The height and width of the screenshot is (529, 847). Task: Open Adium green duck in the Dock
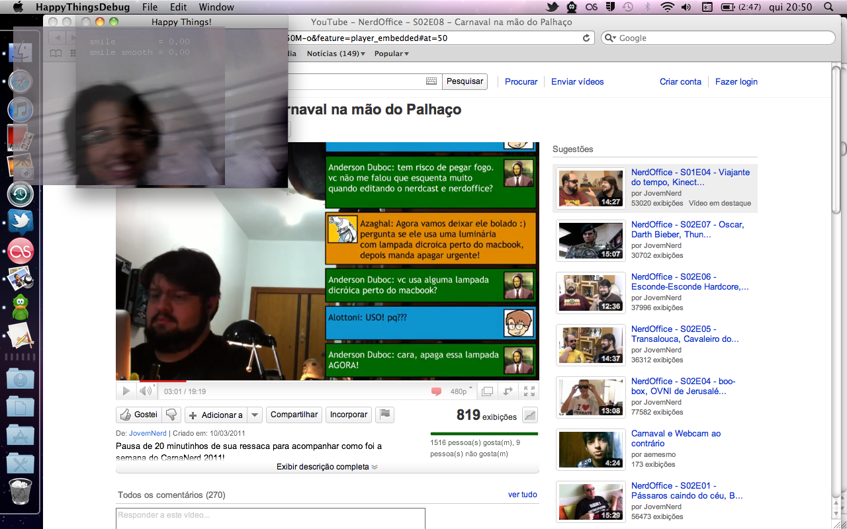point(21,307)
